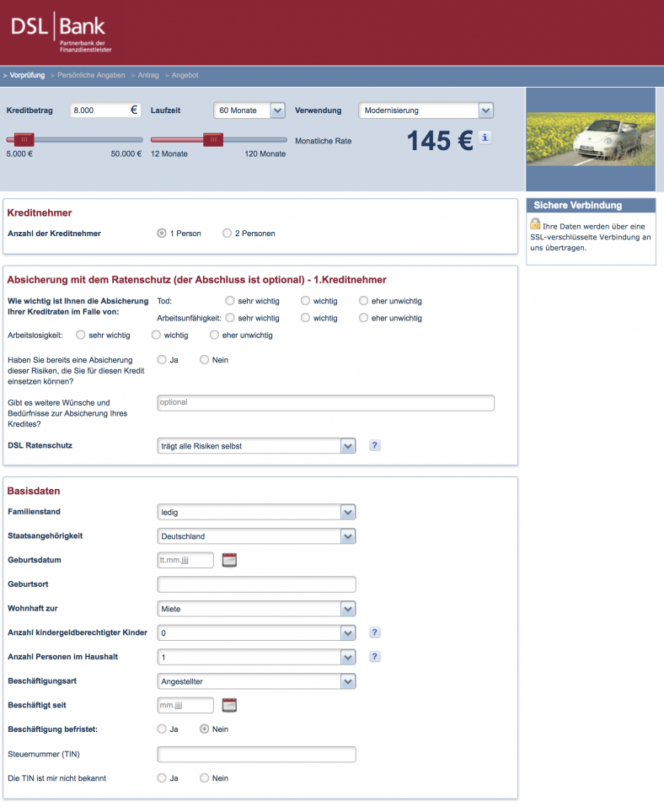664x807 pixels.
Task: Click the Kreditbetrag slider handle
Action: [x=24, y=139]
